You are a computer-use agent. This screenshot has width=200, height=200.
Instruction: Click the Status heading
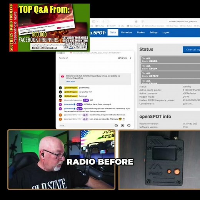(x=146, y=49)
